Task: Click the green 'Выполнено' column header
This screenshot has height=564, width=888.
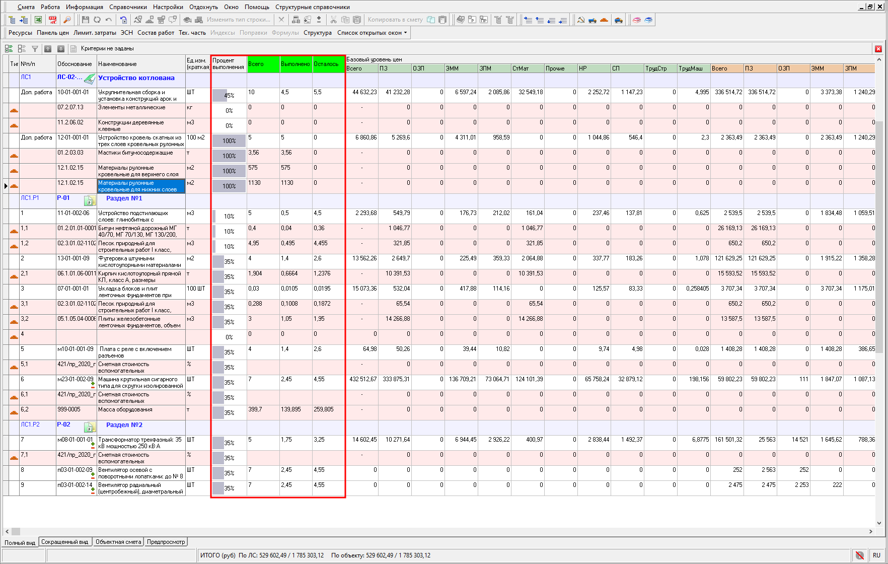Action: [x=295, y=64]
